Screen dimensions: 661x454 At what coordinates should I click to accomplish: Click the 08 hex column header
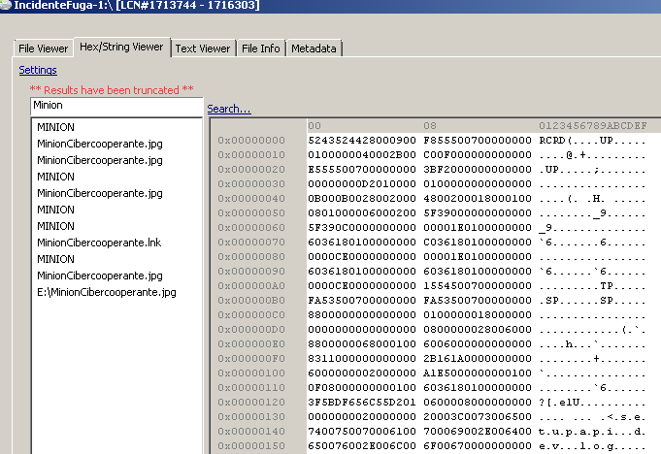coord(429,126)
